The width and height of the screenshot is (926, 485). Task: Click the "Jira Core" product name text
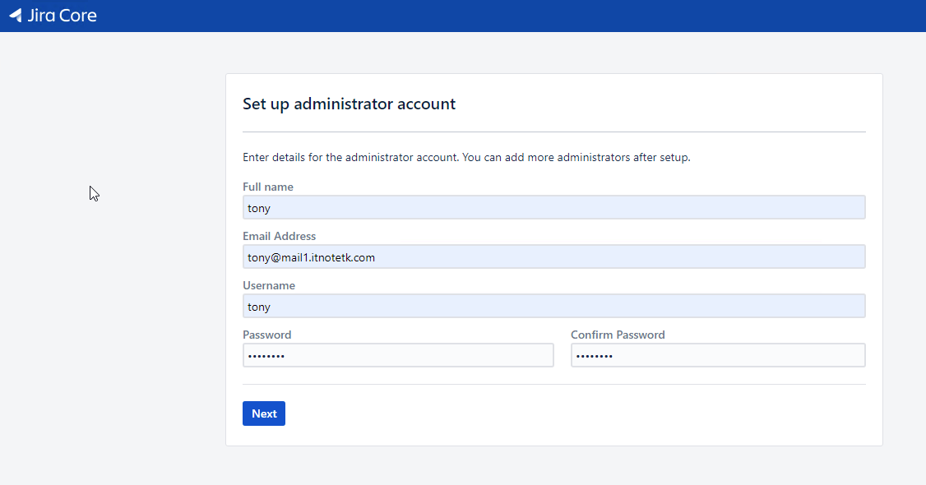(62, 16)
